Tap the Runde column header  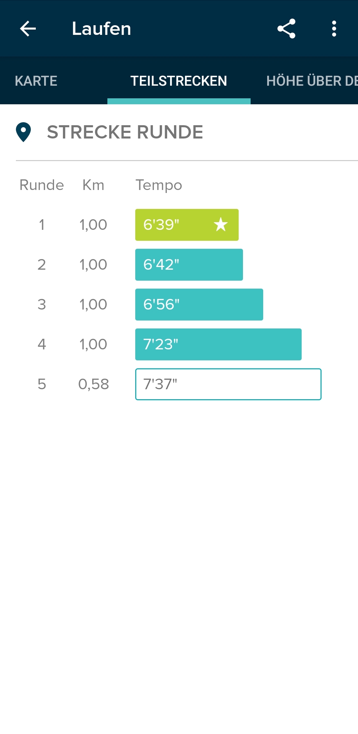pyautogui.click(x=42, y=185)
